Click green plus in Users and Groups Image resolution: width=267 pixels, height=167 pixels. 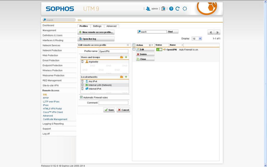(126, 57)
